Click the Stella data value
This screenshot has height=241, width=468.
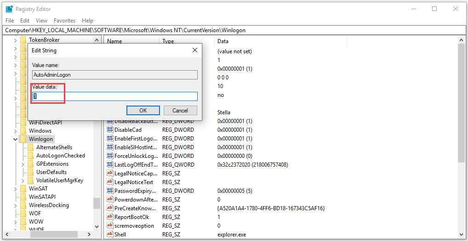(x=224, y=112)
